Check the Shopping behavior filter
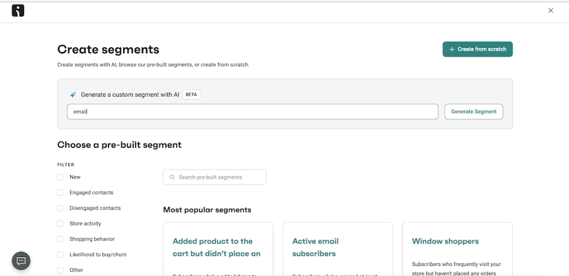This screenshot has height=276, width=569. tap(61, 239)
